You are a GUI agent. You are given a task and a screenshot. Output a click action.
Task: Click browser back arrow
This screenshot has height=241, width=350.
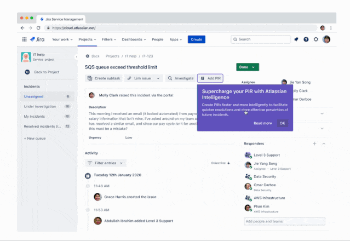coord(22,28)
